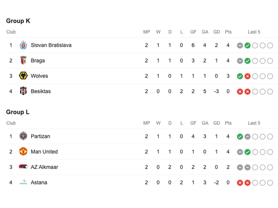Click the Last 5 header in Group L
Screen dimensions: 278x208
pyautogui.click(x=254, y=123)
